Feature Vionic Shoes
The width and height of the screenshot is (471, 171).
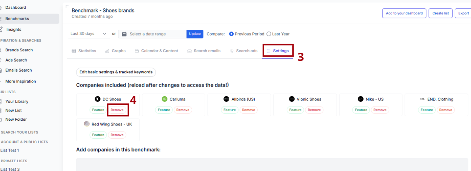(295, 110)
